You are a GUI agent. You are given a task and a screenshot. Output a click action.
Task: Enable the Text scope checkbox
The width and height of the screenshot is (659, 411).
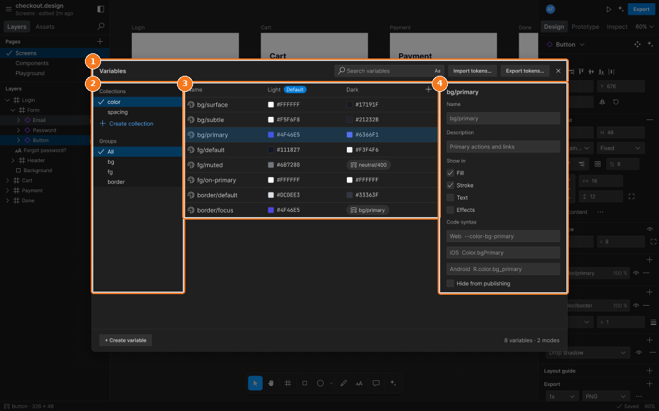tap(450, 198)
